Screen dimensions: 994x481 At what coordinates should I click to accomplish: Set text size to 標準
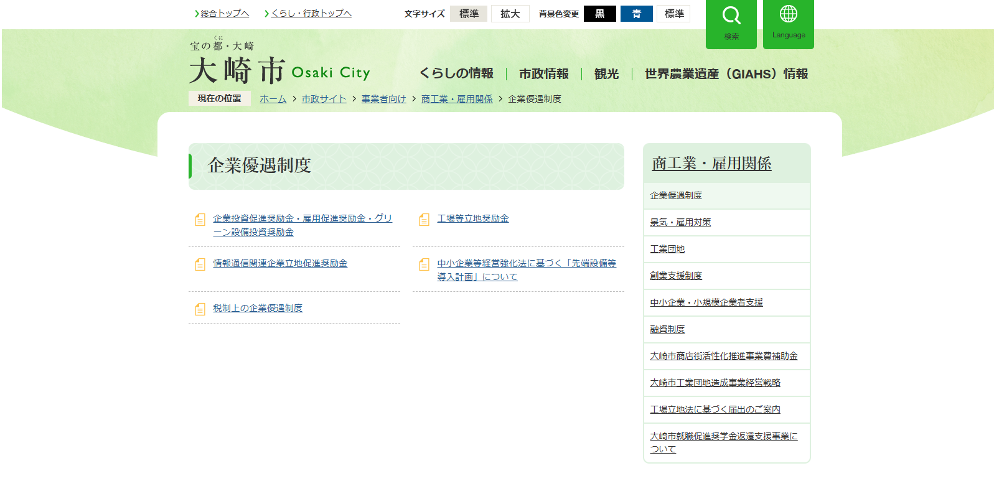point(469,14)
